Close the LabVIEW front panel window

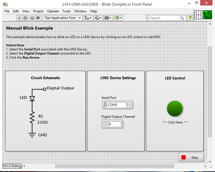tap(206, 3)
